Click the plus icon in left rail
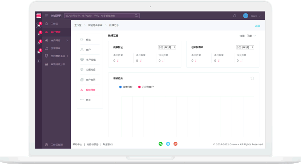301x164 pixels. [38, 61]
